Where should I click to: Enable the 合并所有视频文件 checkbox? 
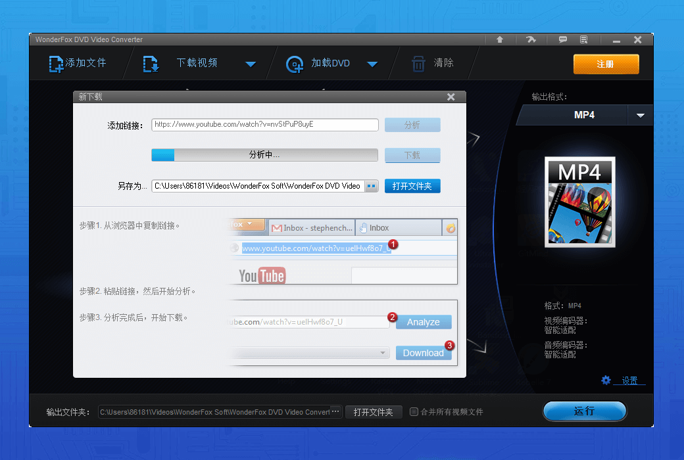(414, 411)
